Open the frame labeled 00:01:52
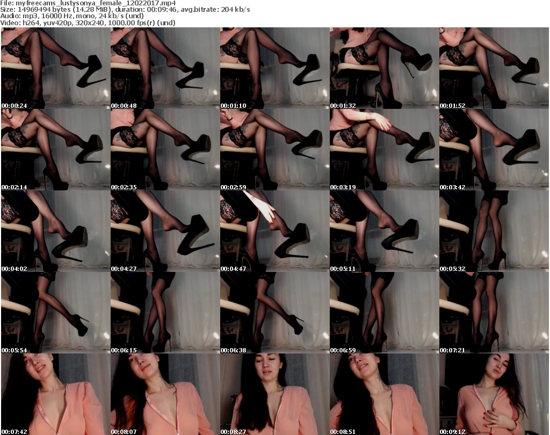Viewport: 550px width, 435px height. (494, 68)
